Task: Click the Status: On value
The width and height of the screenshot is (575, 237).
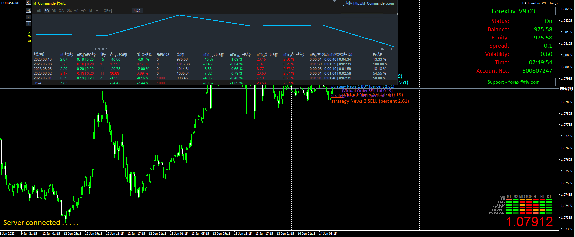Action: (x=548, y=21)
